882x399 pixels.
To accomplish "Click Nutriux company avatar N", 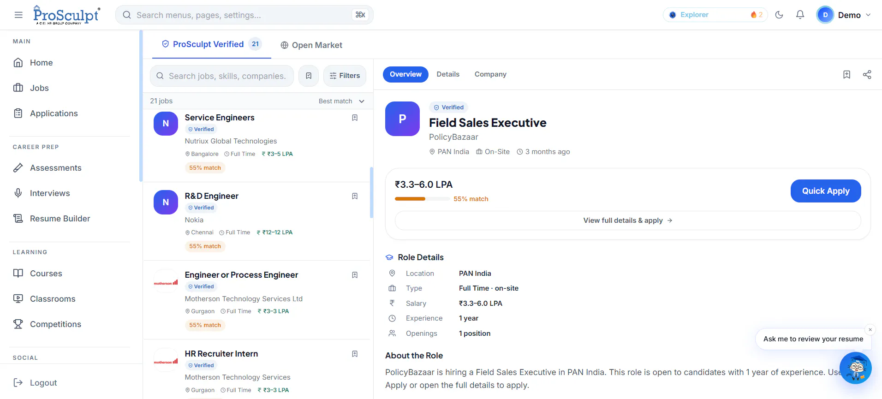I will click(166, 124).
